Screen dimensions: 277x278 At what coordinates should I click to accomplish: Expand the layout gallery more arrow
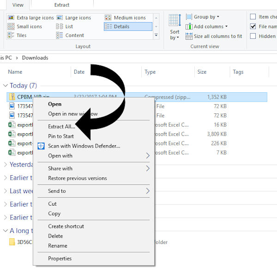[156, 35]
